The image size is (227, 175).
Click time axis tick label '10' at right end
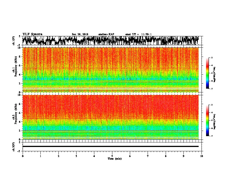[x=201, y=156]
